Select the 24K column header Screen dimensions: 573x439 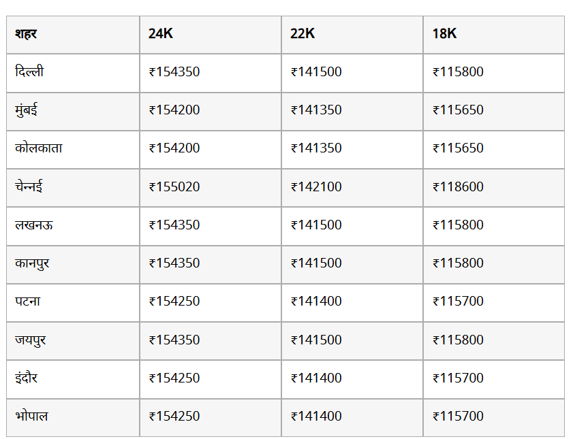(x=161, y=33)
